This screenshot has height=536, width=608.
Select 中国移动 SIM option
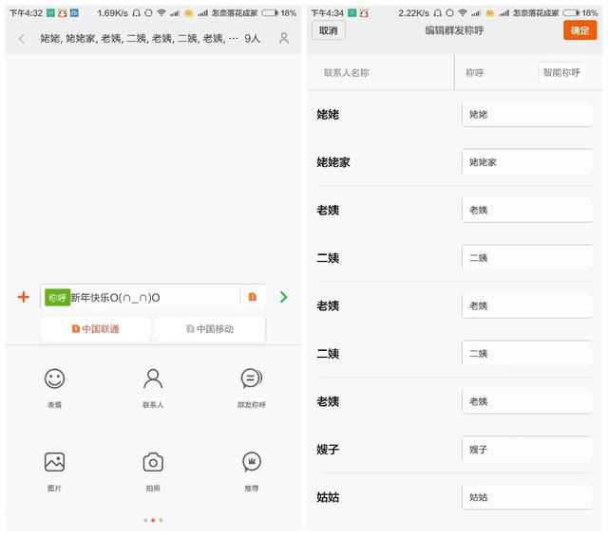210,329
